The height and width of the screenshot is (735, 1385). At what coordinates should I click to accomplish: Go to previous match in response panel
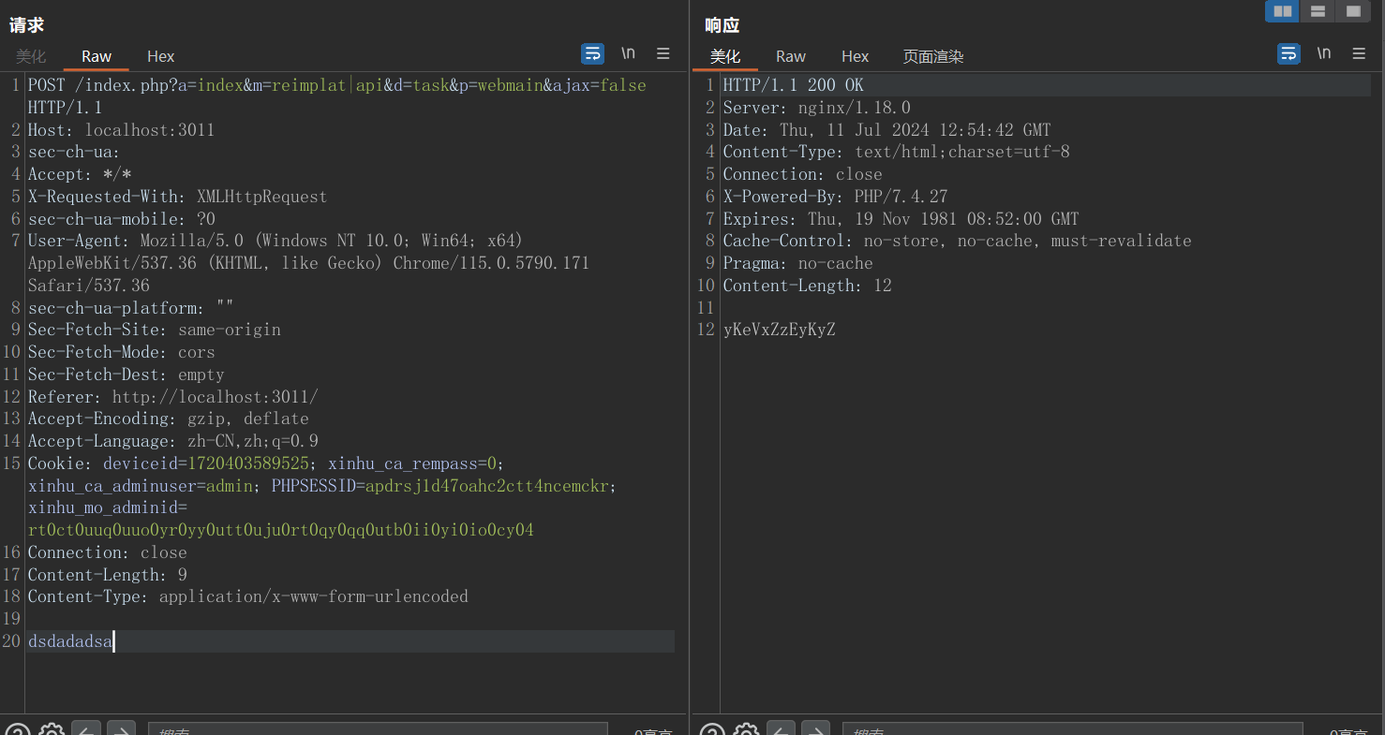coord(782,730)
